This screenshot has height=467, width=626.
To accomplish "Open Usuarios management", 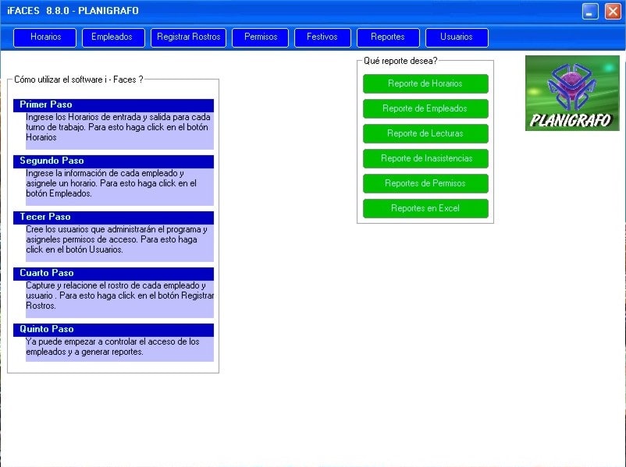I will pos(457,37).
